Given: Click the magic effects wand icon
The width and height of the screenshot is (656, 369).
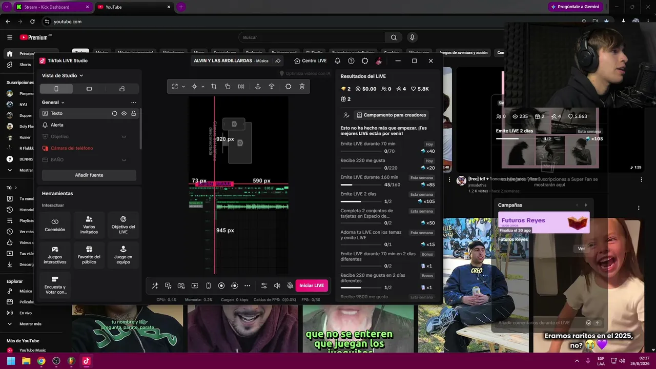Looking at the screenshot, I should click(155, 285).
